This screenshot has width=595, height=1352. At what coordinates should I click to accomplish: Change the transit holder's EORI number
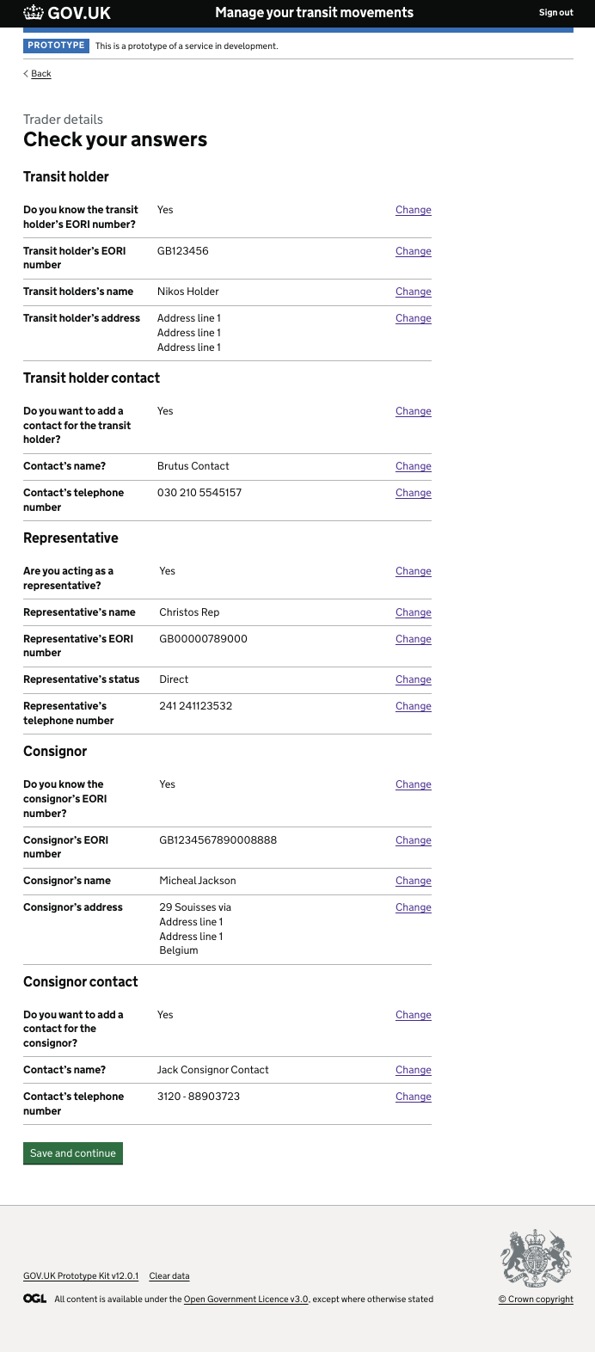(413, 251)
